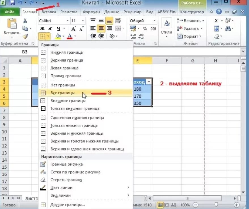Toggle top vertical align button
This screenshot has width=249, height=209.
[93, 20]
